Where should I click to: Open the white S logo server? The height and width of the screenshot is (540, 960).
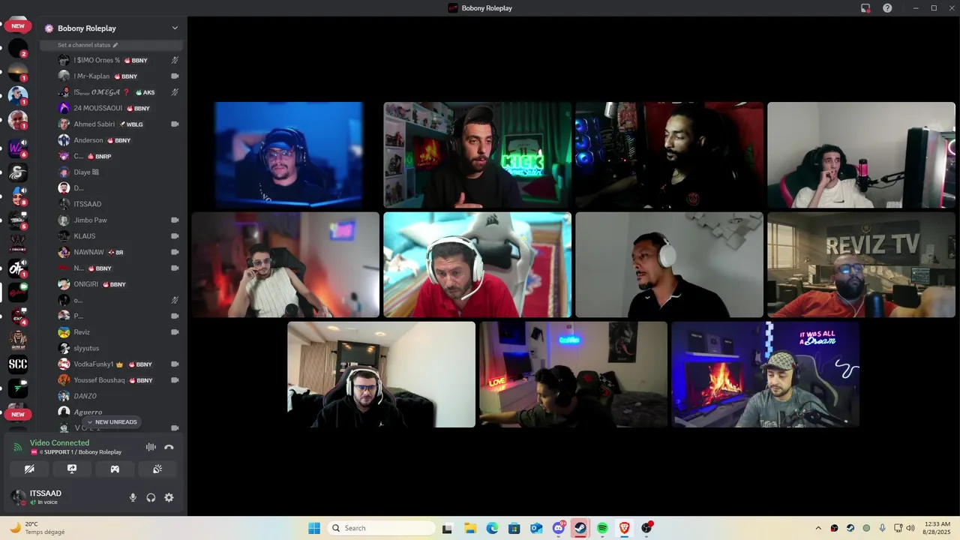[x=18, y=172]
